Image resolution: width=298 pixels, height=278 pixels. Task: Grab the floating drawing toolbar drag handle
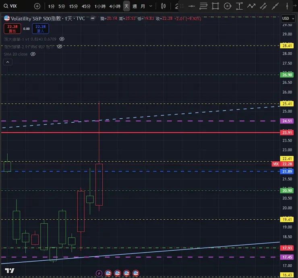pyautogui.click(x=182, y=6)
